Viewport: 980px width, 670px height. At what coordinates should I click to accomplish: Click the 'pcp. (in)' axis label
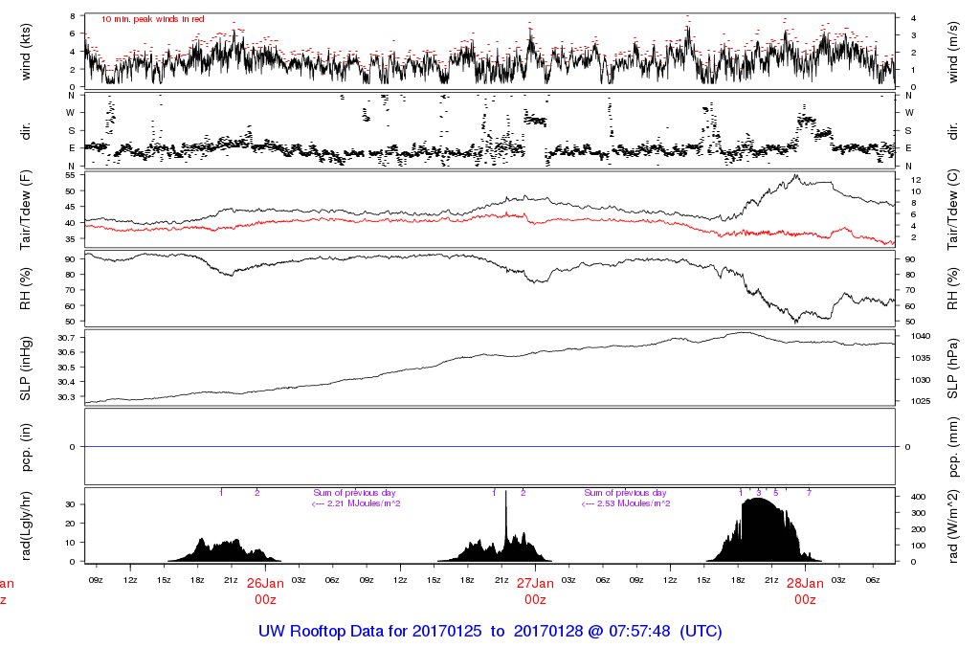[26, 447]
